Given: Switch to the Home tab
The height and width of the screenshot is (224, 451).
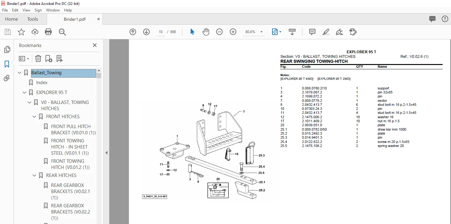Looking at the screenshot, I should coord(11,19).
